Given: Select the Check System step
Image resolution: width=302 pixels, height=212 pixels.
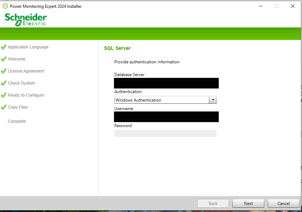Looking at the screenshot, I should pyautogui.click(x=22, y=83).
